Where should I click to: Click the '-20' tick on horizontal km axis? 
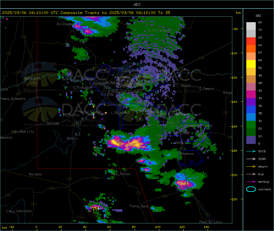tap(11, 227)
